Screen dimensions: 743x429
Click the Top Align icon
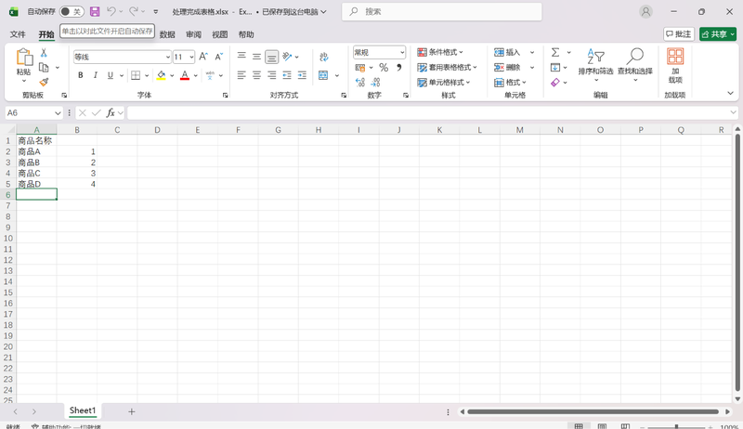point(241,57)
